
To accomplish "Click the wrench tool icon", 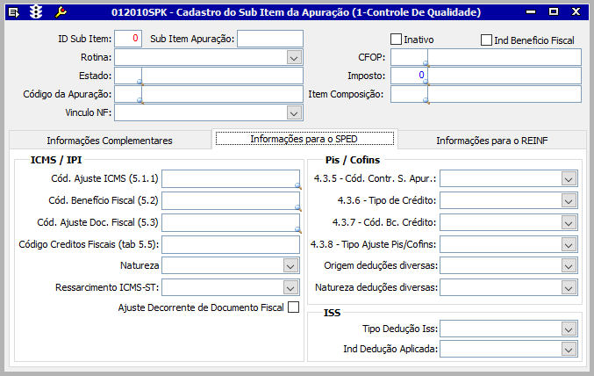I will [x=61, y=12].
